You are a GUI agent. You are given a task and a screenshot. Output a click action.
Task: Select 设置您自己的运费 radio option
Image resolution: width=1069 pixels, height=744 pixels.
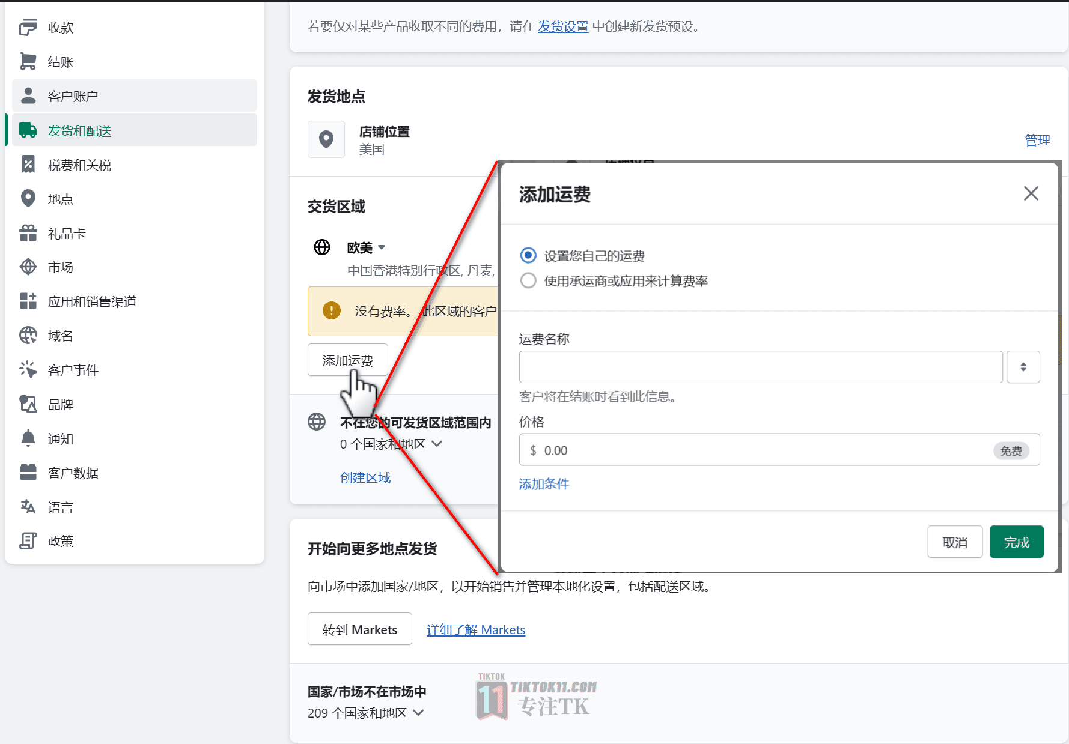(528, 256)
